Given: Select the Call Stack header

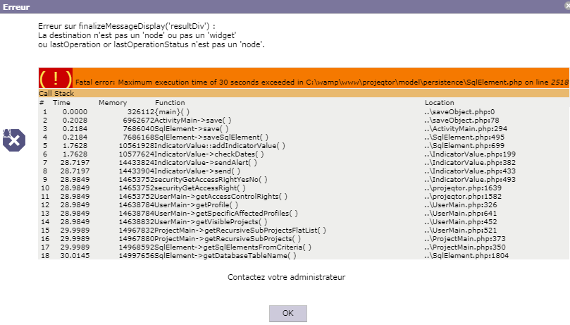Looking at the screenshot, I should coord(56,93).
